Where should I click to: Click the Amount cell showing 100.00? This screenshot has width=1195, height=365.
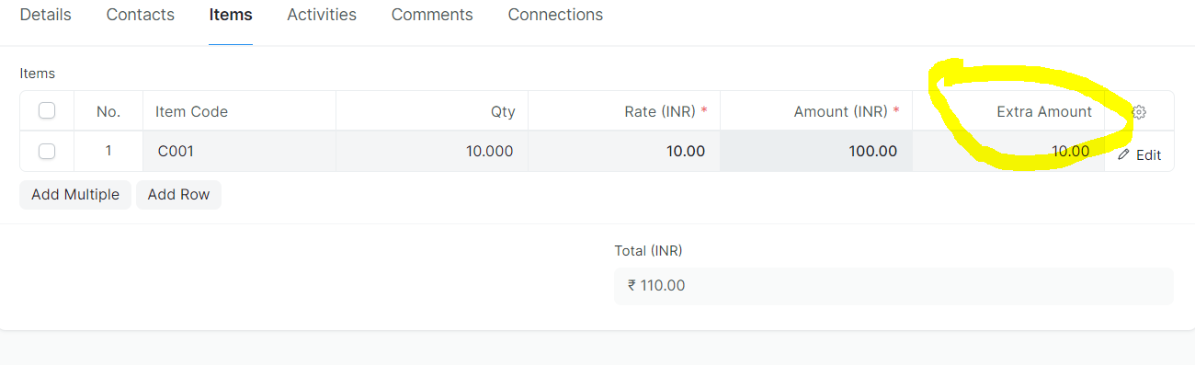pos(816,152)
